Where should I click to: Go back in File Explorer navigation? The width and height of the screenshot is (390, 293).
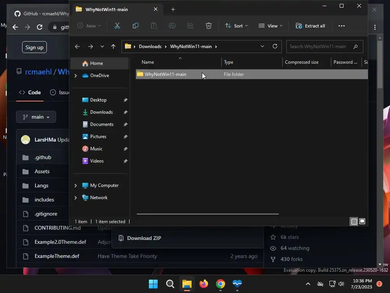click(x=77, y=47)
